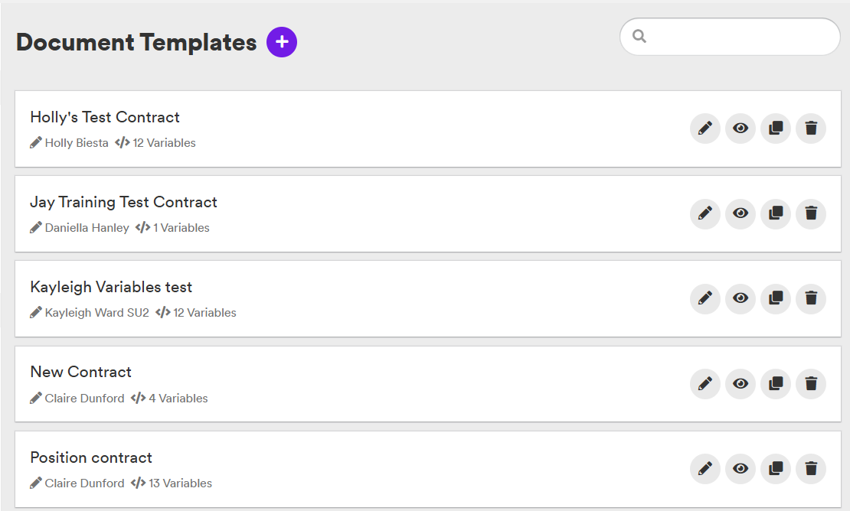The image size is (850, 511).
Task: Preview Holly's Test Contract with the eye icon
Action: tap(740, 129)
